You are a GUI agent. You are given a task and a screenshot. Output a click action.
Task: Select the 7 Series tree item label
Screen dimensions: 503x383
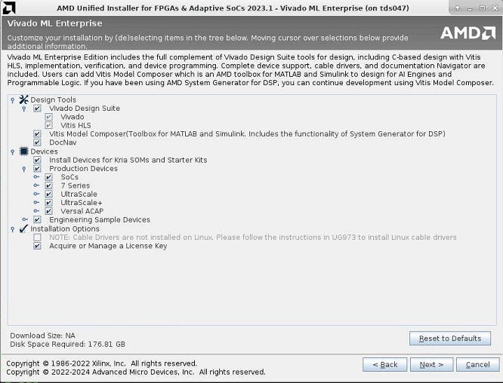pyautogui.click(x=75, y=185)
